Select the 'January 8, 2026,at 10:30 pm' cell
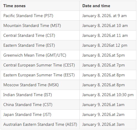This screenshot has width=137, height=130. point(108,95)
